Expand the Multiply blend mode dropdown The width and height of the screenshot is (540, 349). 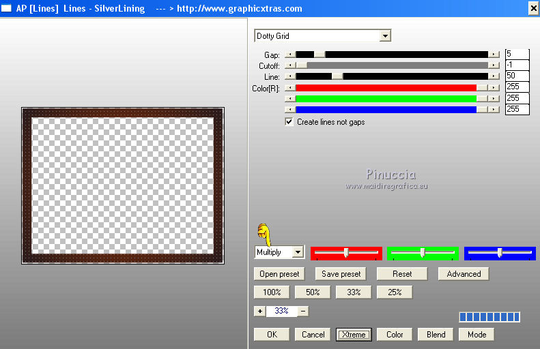click(x=298, y=252)
